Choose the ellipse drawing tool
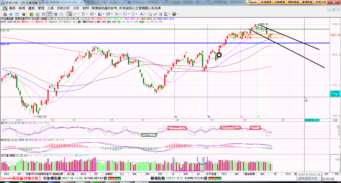The width and height of the screenshot is (341, 183). [133, 14]
